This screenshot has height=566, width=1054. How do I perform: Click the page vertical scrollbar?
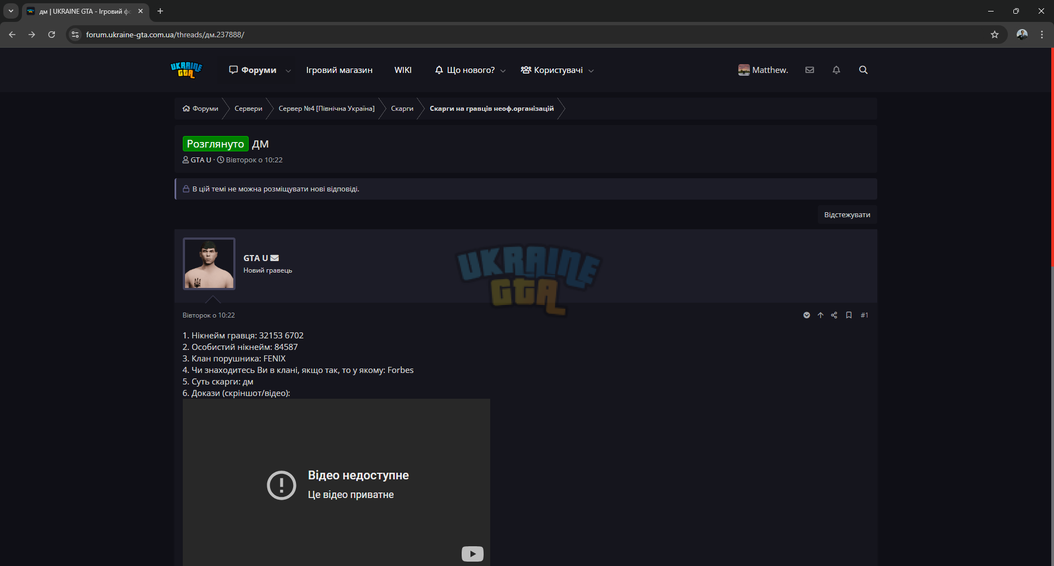click(1052, 157)
